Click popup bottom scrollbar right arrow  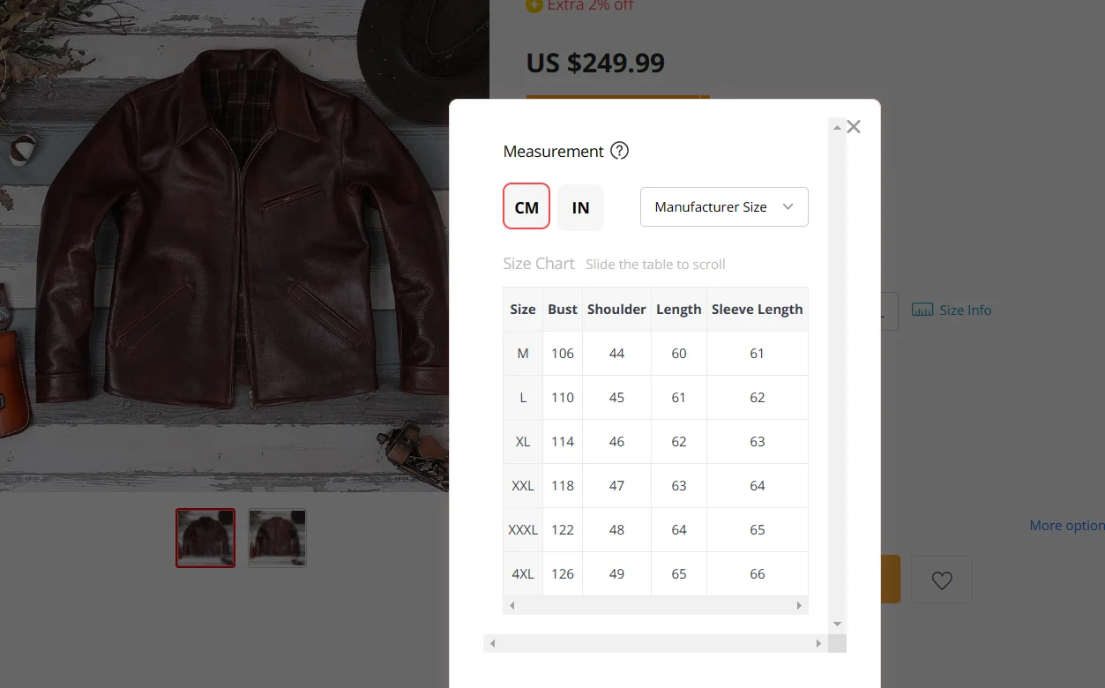pyautogui.click(x=819, y=644)
